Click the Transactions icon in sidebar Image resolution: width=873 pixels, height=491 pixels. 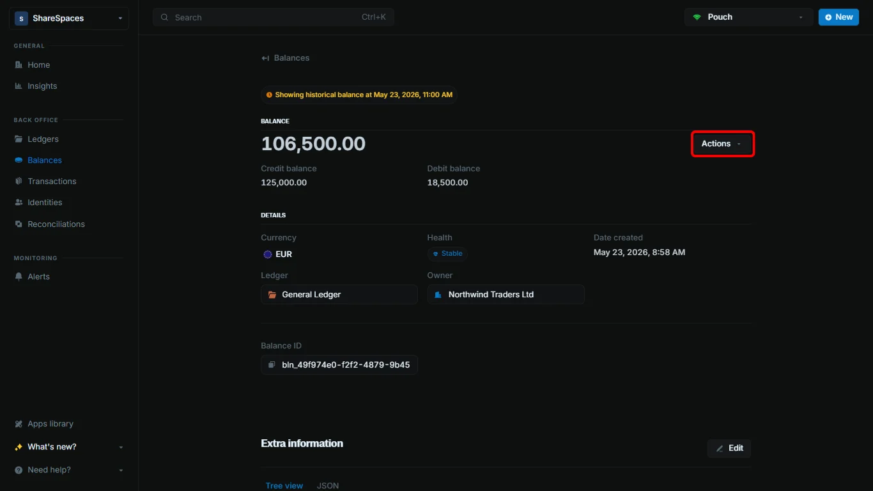click(x=19, y=181)
